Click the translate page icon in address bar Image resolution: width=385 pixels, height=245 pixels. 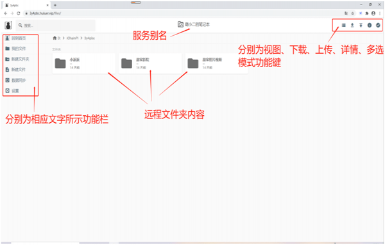(346, 13)
